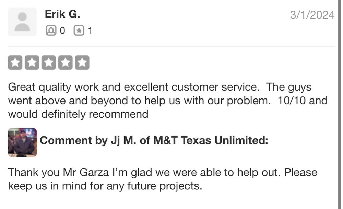Open Erik G.'s profile by clicking his name
The image size is (343, 209).
tap(62, 14)
